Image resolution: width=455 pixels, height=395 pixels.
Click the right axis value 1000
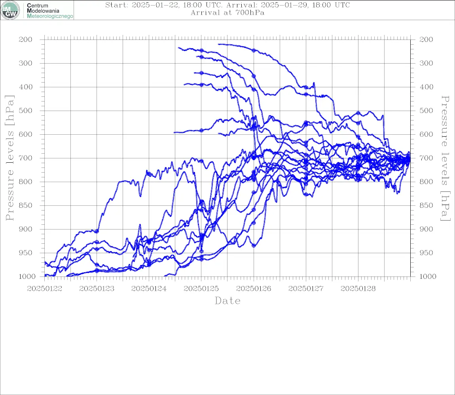click(x=428, y=276)
